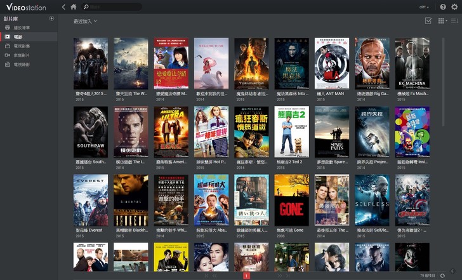Viewport: 462px width, 280px height.
Task: Open the Fantastic Four 2015 poster
Action: point(91,63)
